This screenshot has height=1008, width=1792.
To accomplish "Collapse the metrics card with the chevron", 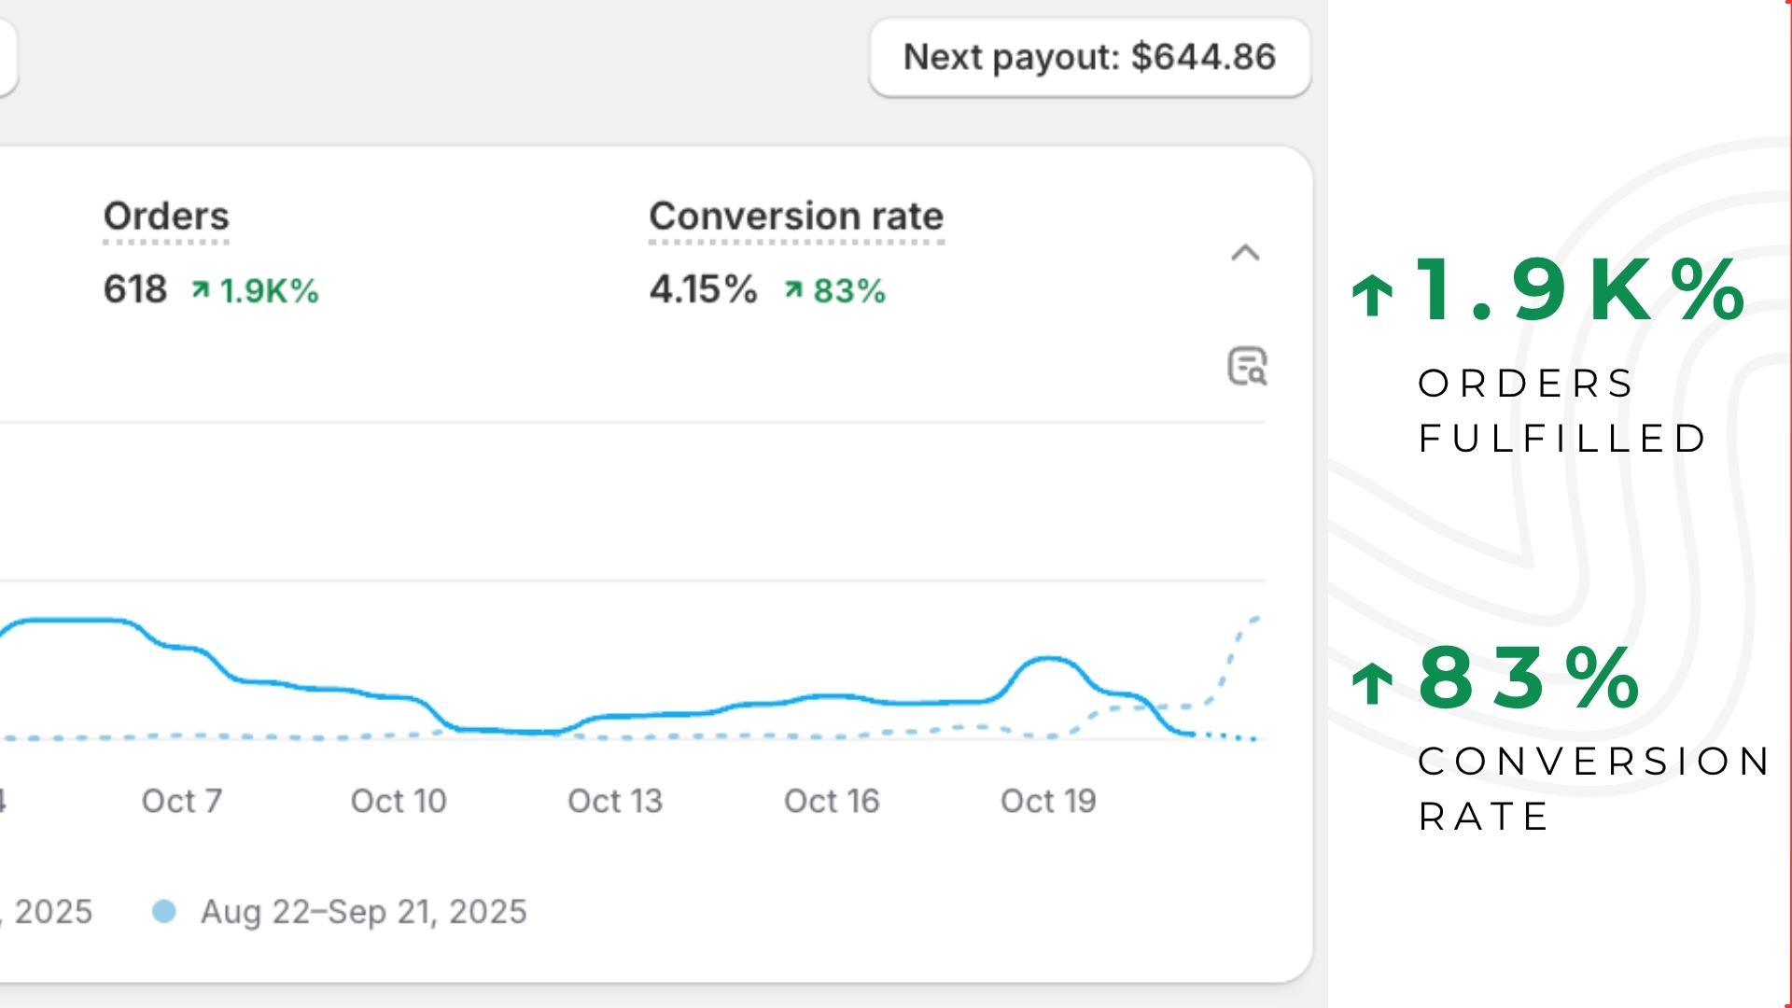I will tap(1245, 253).
